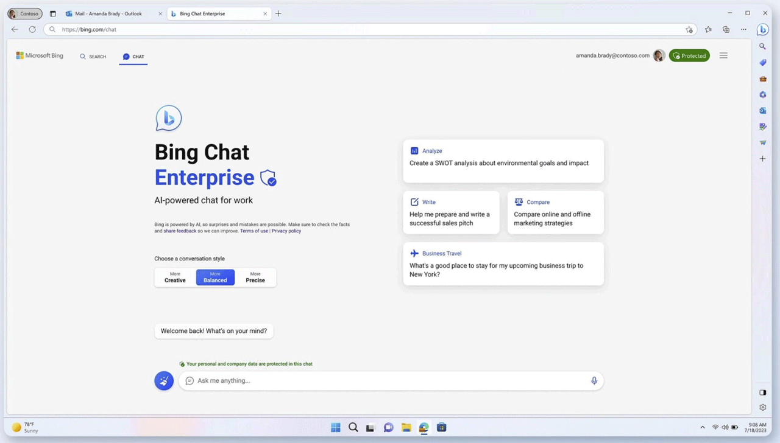Customize the sidebar with the plus icon
This screenshot has width=780, height=443.
pos(762,158)
